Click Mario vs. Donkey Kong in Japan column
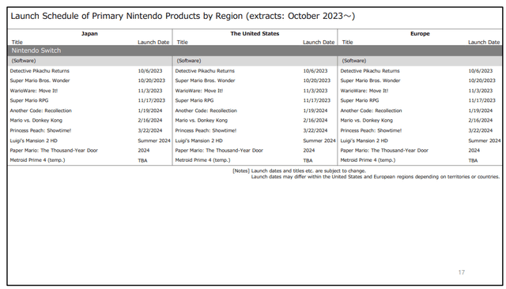This screenshot has width=506, height=289. (36, 120)
